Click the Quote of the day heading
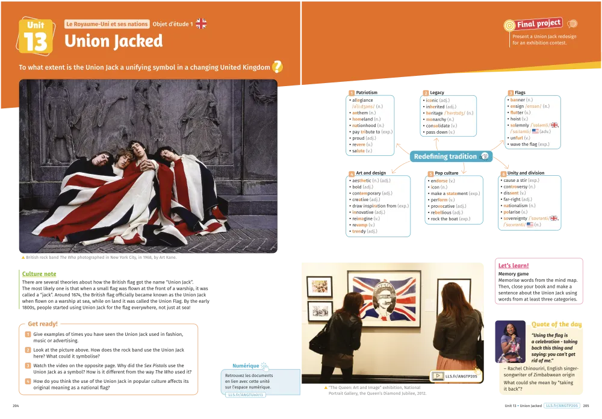602x419 pixels. (x=556, y=324)
